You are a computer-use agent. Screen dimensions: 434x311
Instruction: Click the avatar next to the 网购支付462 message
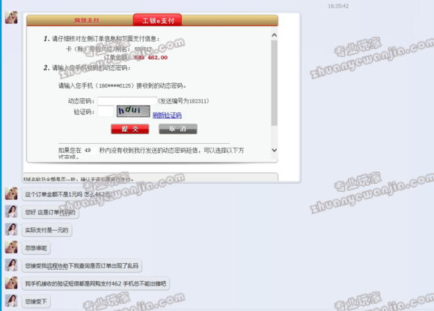[11, 283]
